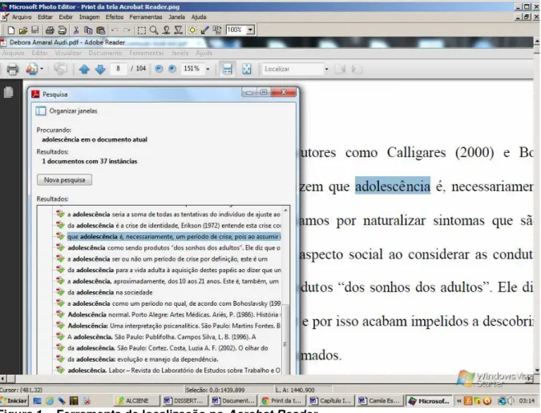This screenshot has width=541, height=413.
Task: Click the Copy icon in Photo Editor toolbar
Action: click(88, 30)
